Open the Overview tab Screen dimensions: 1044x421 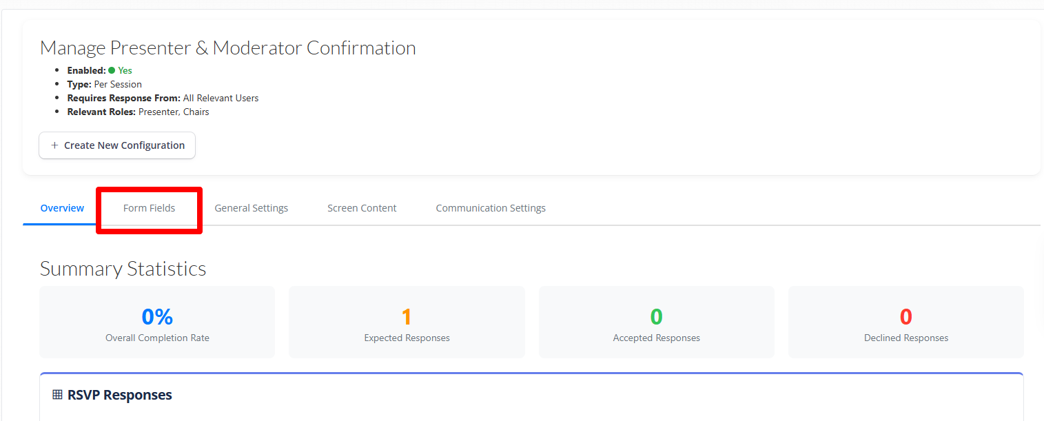[62, 208]
